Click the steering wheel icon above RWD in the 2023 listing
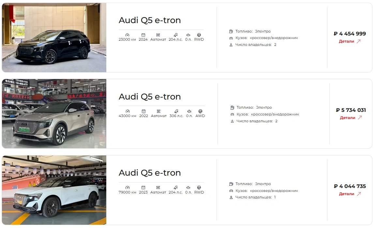 (x=199, y=188)
